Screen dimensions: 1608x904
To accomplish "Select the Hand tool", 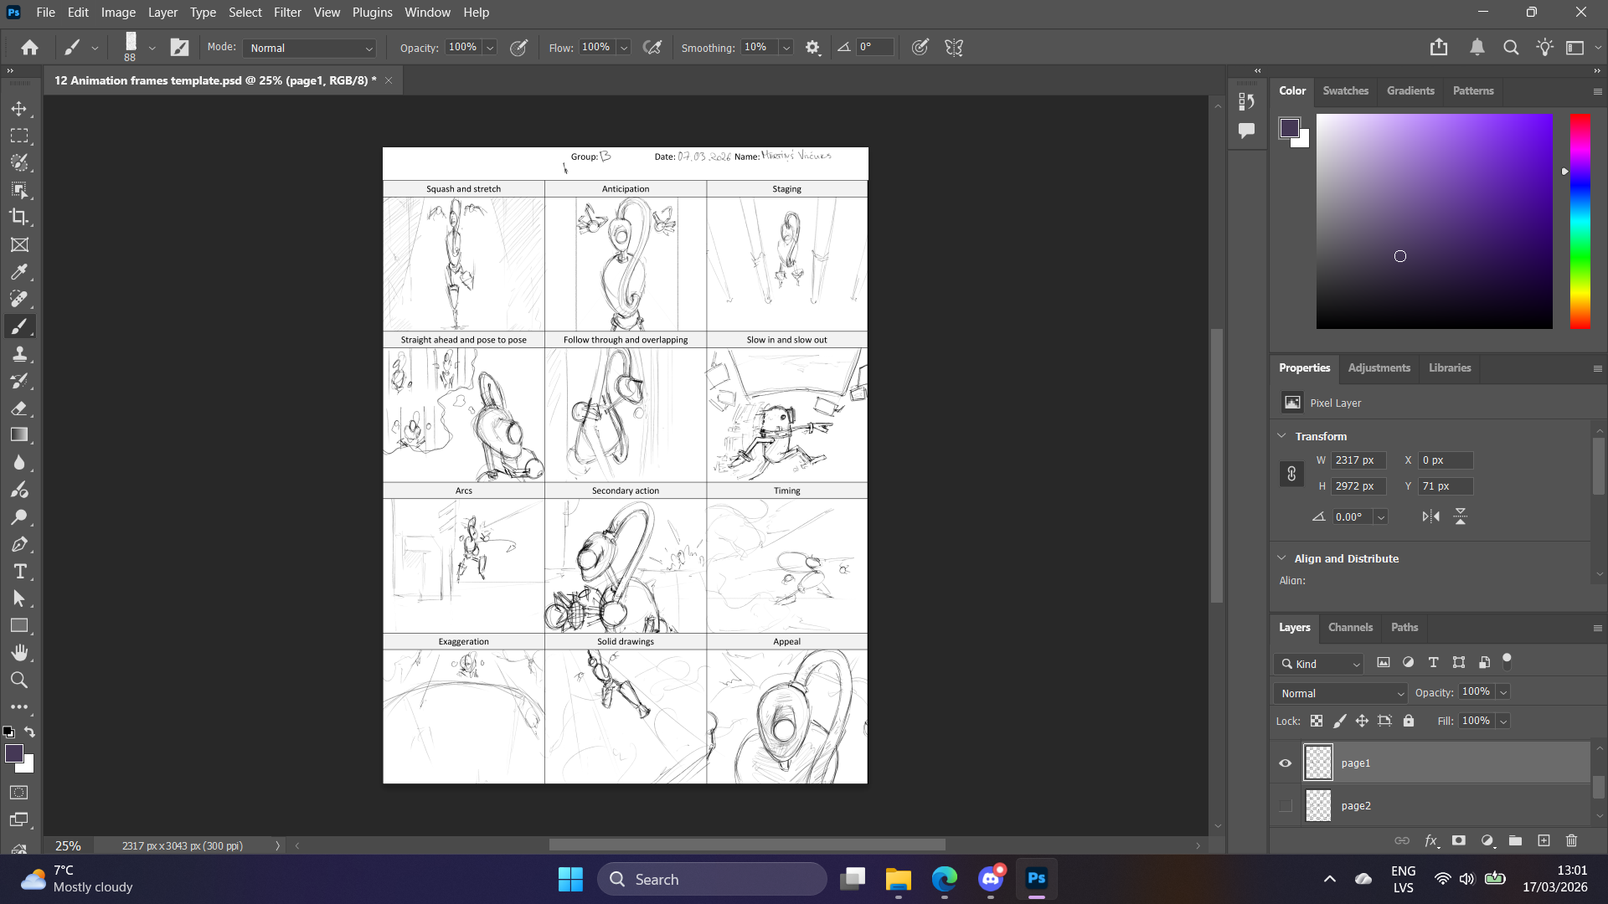I will coord(18,653).
